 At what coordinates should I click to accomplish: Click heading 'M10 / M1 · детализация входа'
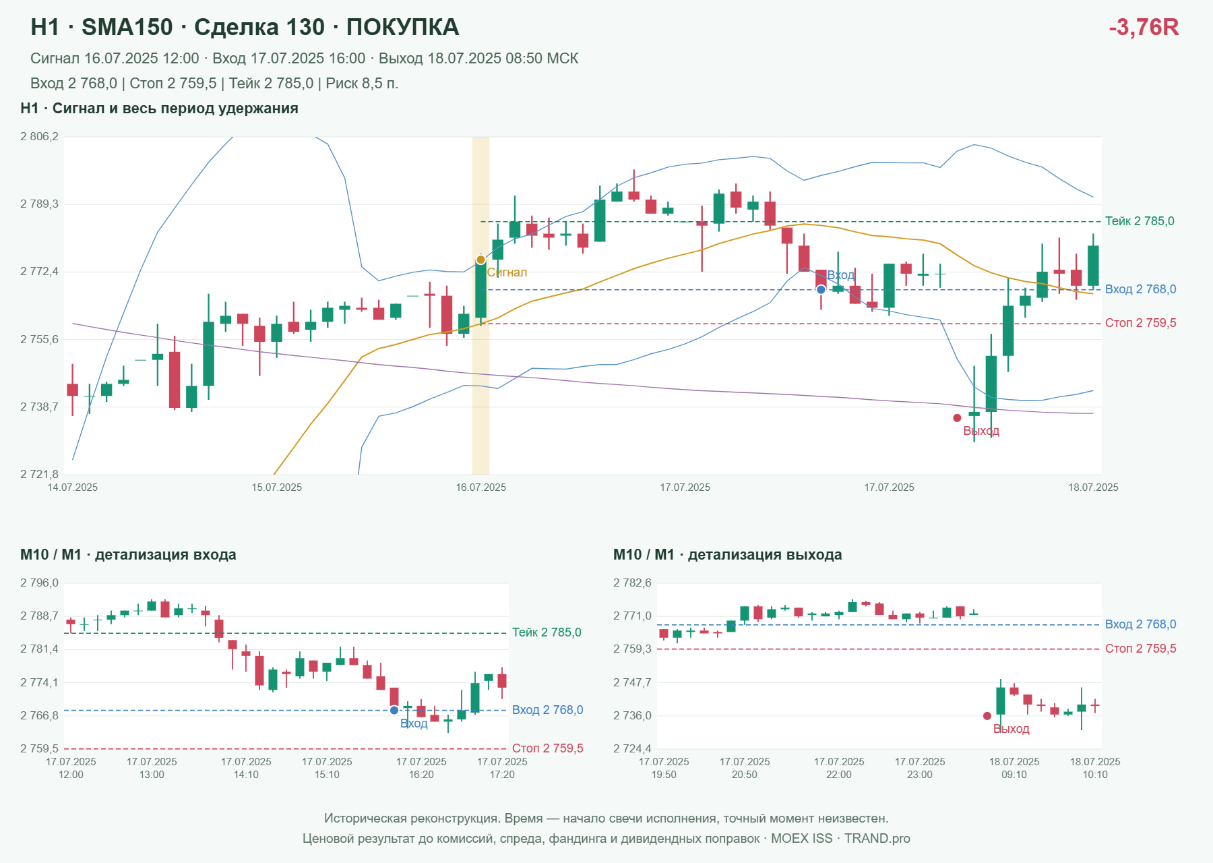tap(128, 555)
